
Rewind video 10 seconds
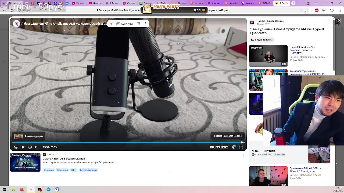16,147
